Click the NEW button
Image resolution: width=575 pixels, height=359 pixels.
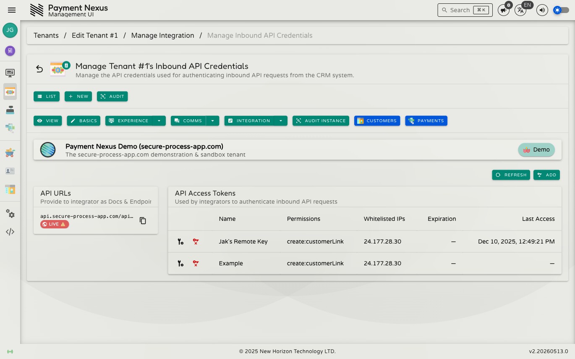(78, 96)
